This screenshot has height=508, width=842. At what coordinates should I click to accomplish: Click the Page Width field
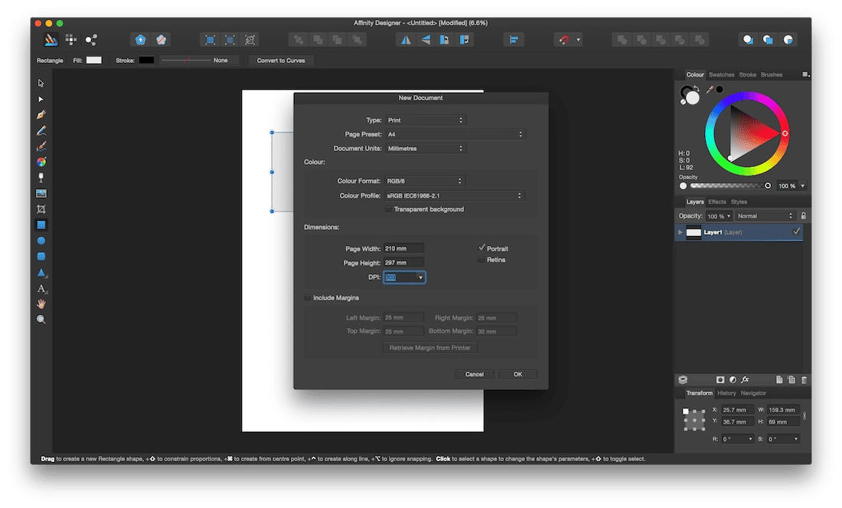tap(404, 248)
